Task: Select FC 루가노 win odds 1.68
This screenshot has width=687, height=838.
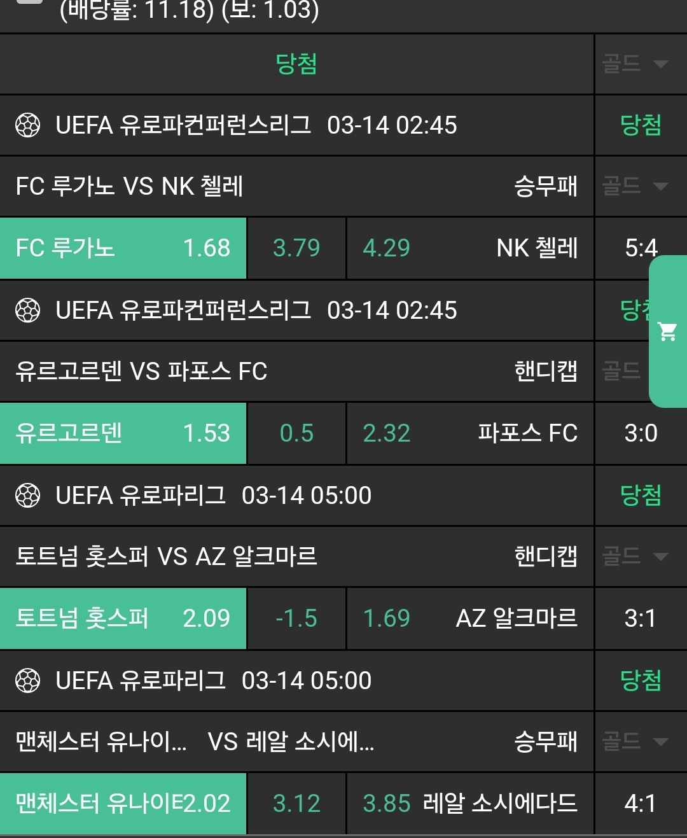Action: click(x=123, y=248)
